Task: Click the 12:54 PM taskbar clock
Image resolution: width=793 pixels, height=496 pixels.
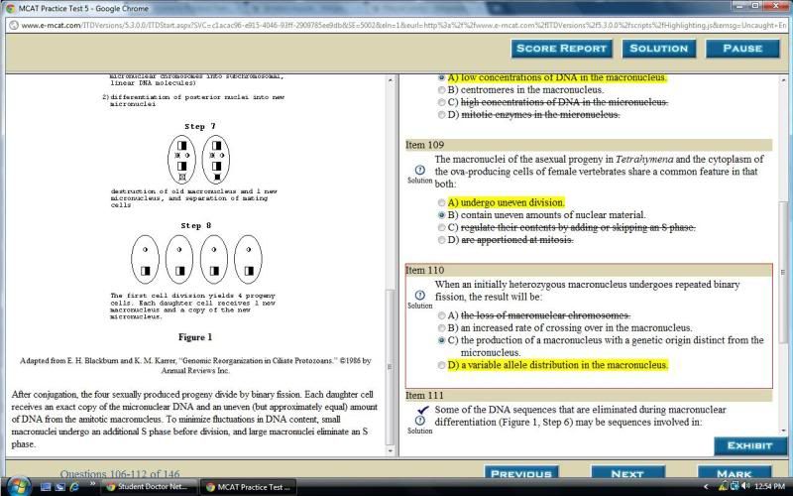Action: click(769, 487)
